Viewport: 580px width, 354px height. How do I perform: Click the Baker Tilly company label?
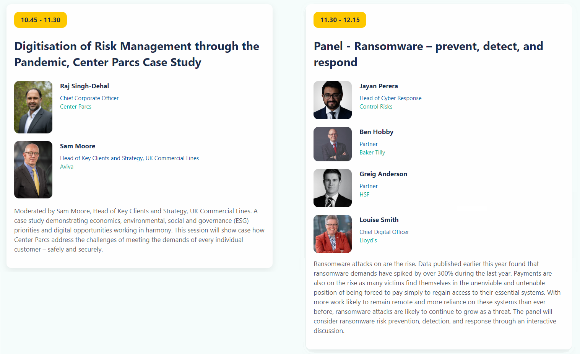[372, 153]
